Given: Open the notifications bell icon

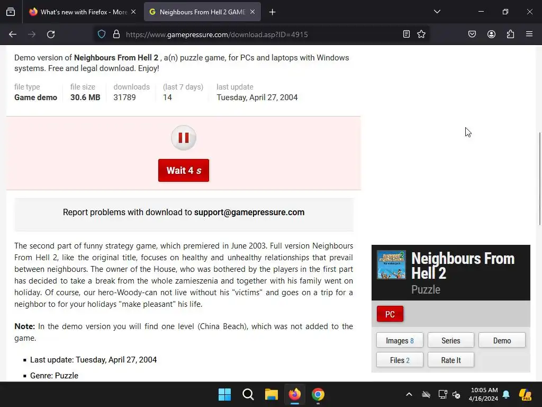Looking at the screenshot, I should (x=506, y=394).
